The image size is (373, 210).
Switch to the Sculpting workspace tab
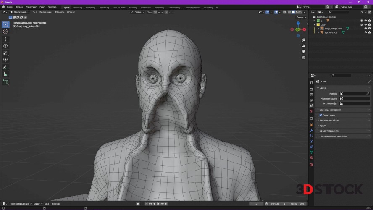click(90, 8)
